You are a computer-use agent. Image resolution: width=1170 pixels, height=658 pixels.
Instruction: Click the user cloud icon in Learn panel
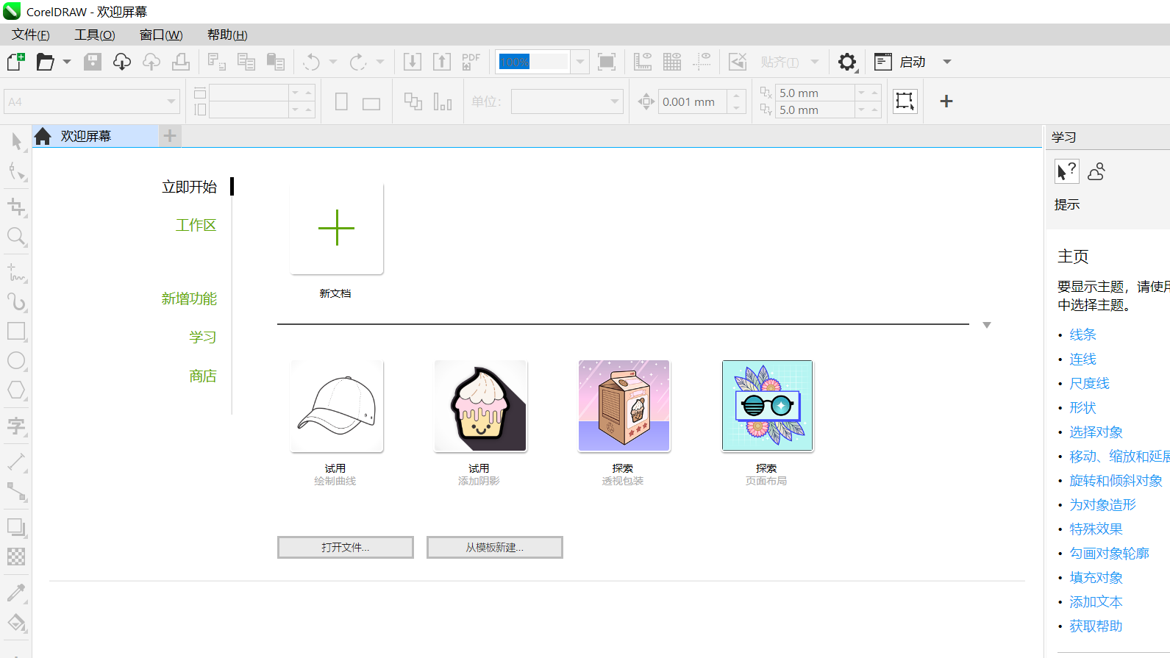1096,171
